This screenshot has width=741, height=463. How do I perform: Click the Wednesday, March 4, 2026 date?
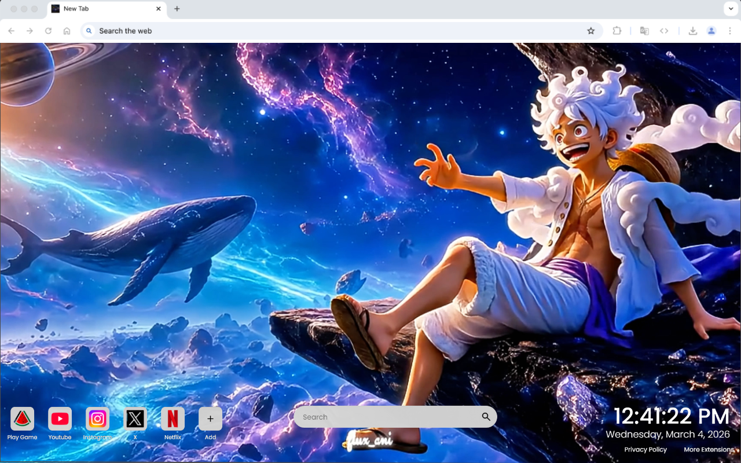point(668,434)
